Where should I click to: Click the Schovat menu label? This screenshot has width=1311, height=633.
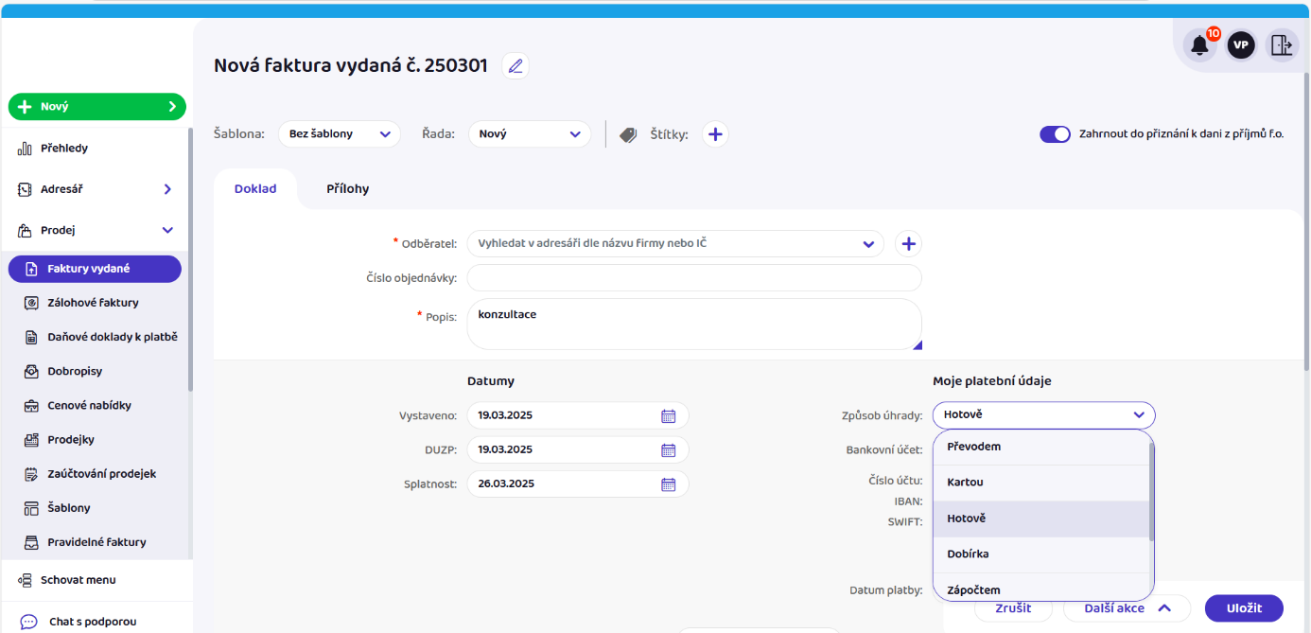click(79, 580)
